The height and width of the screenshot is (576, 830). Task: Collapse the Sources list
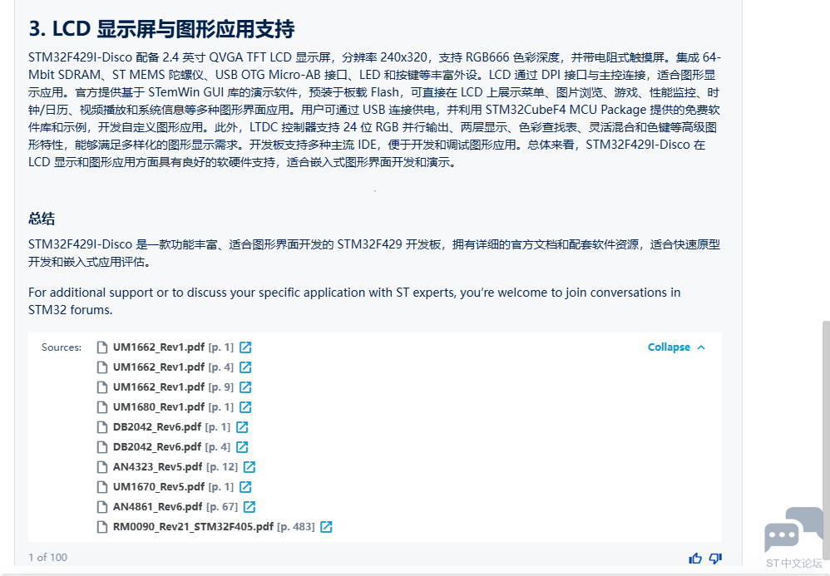(676, 347)
